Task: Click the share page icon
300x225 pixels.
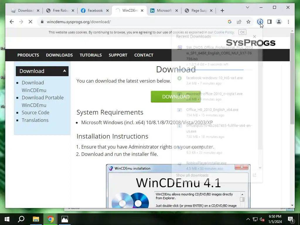Action: point(239,22)
